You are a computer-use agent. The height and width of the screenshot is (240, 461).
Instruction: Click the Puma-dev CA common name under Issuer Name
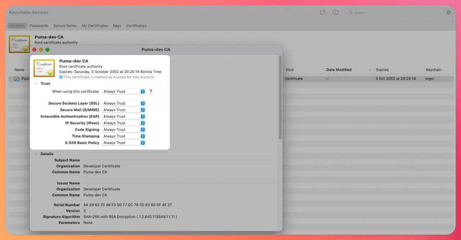pyautogui.click(x=95, y=195)
